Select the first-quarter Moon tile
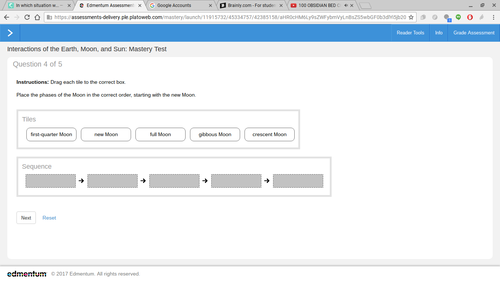Viewport: 500px width, 281px height. [51, 134]
